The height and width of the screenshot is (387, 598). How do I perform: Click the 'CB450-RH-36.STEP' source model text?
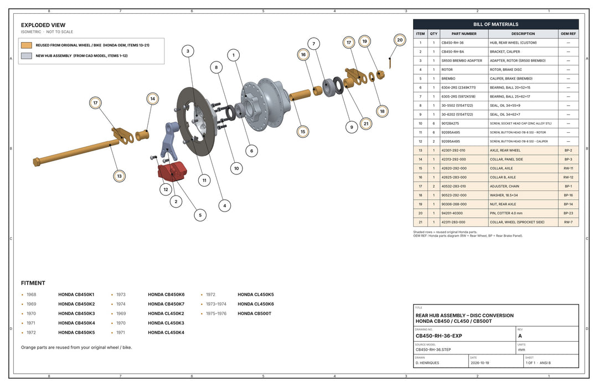[433, 350]
